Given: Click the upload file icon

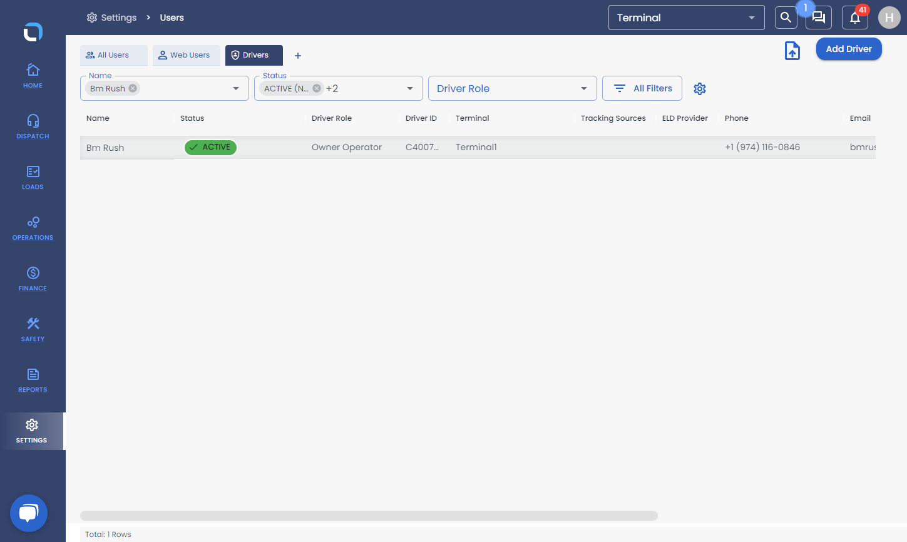Looking at the screenshot, I should tap(792, 51).
